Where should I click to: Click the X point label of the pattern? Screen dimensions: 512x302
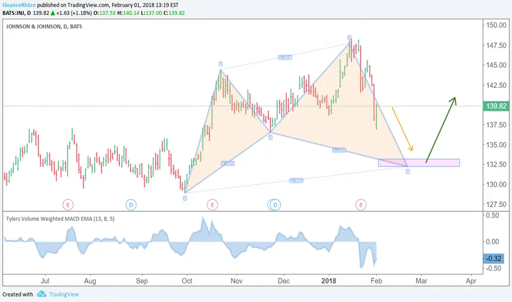click(x=185, y=198)
